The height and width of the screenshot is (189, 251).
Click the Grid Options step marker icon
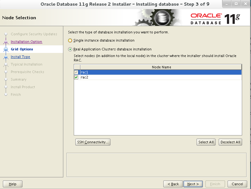click(6, 49)
